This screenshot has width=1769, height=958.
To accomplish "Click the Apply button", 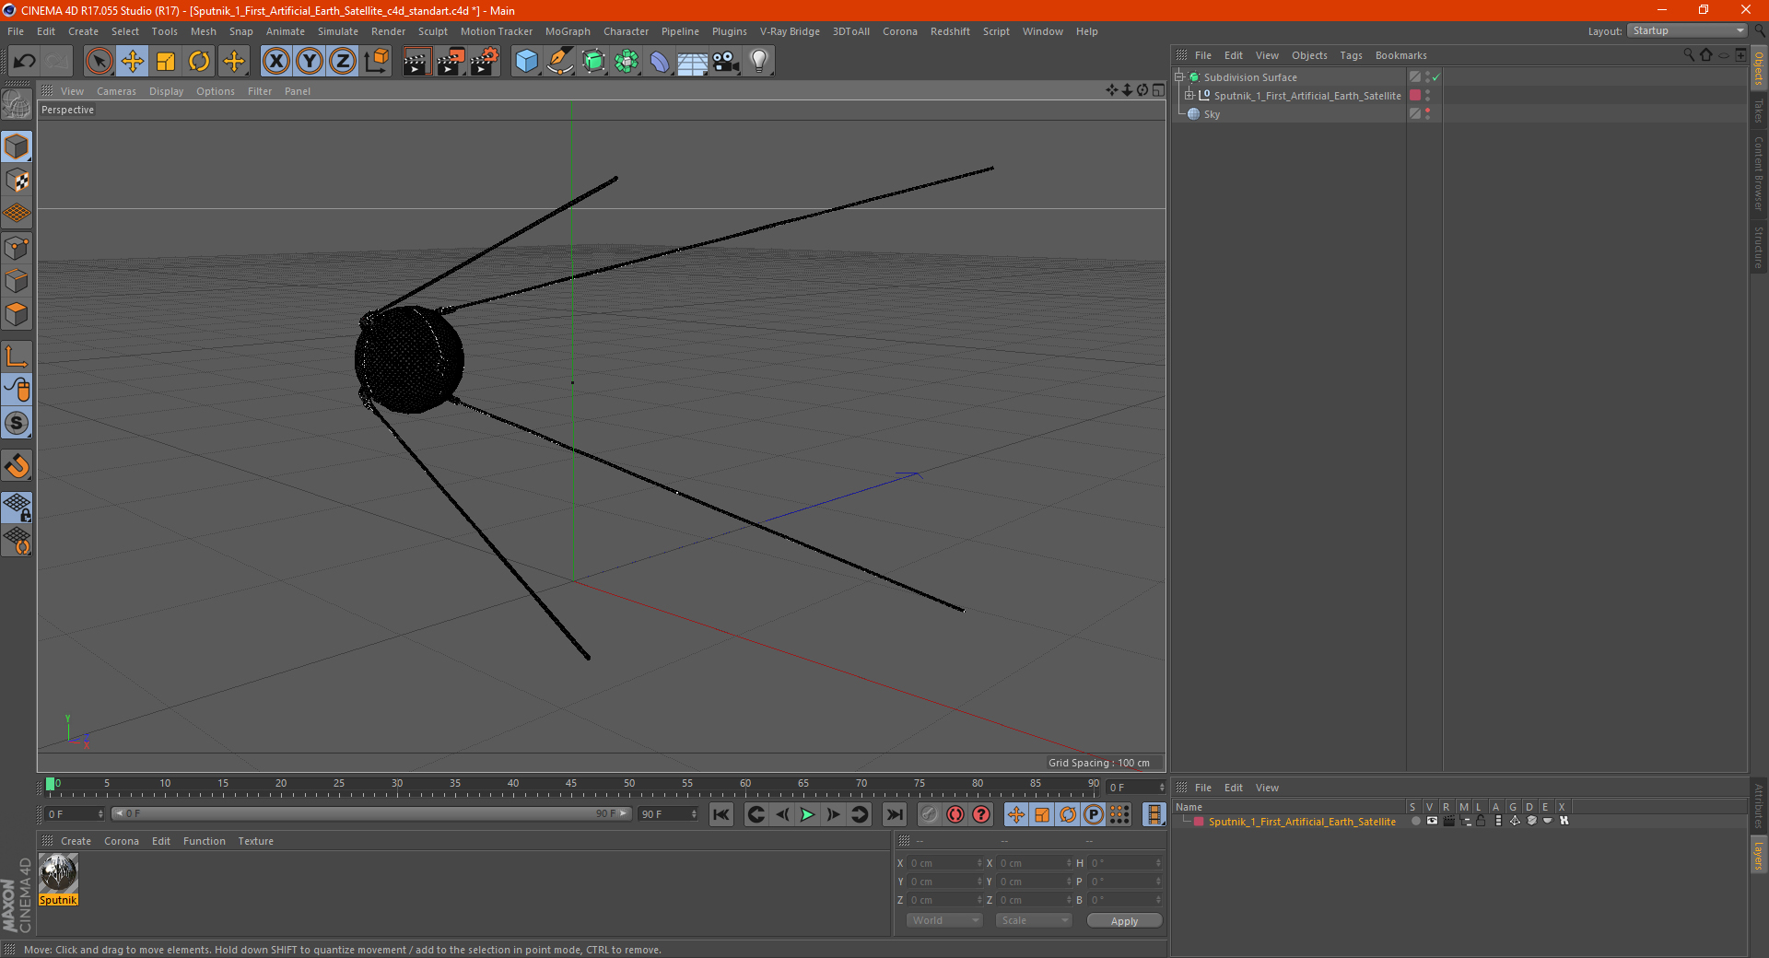I will (1124, 921).
